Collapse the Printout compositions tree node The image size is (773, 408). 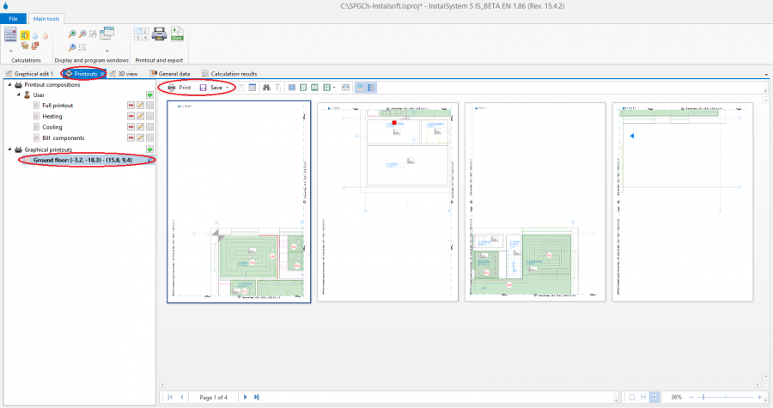pos(9,84)
